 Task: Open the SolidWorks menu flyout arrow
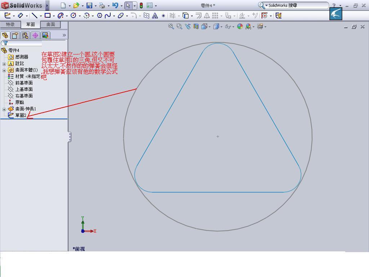pos(47,5)
